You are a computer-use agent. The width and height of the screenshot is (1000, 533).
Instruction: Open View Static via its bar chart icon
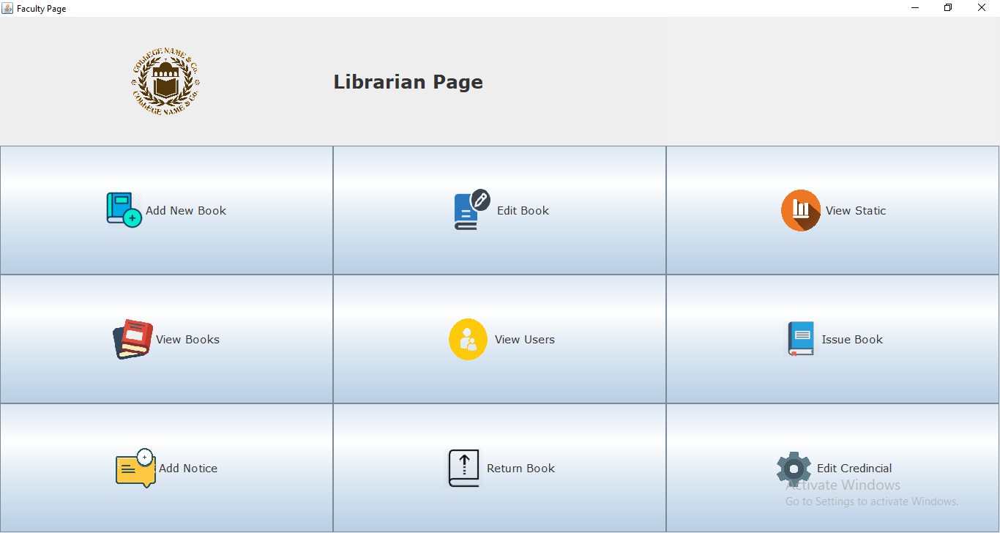tap(801, 210)
